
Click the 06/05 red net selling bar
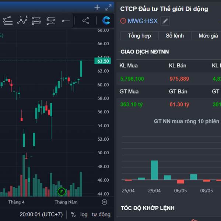[180, 182]
